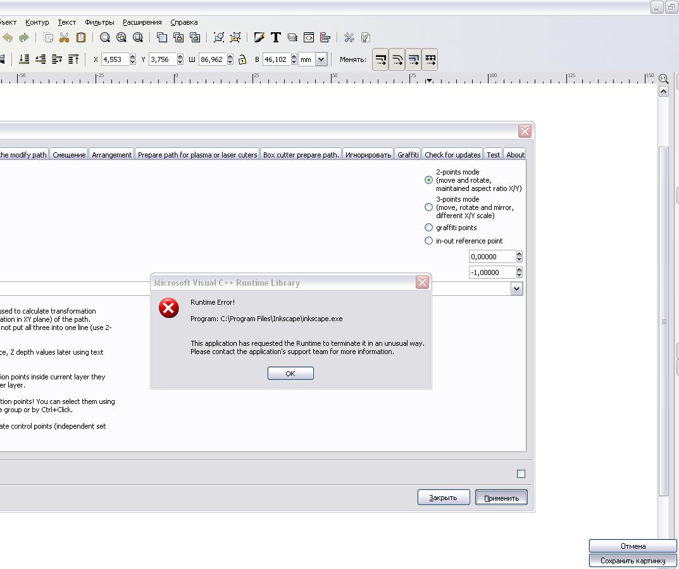Click the zoom 1:1 icon by ruler
The width and height of the screenshot is (679, 569).
(x=664, y=79)
